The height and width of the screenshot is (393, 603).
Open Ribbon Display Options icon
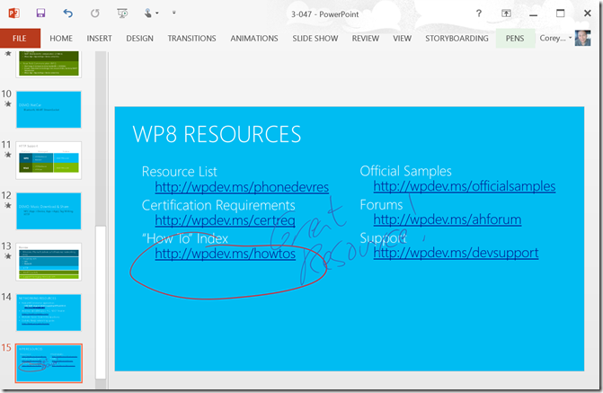click(506, 13)
